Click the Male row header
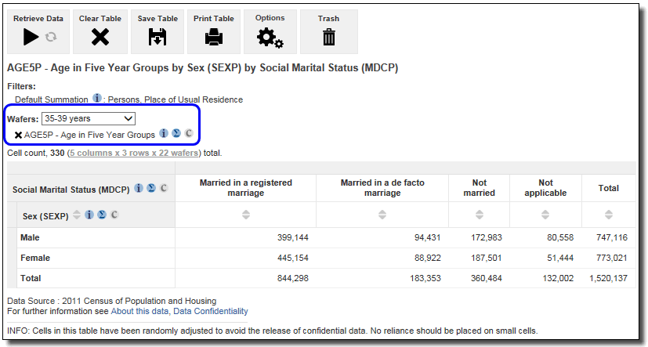Screen dimensions: 648x347 31,237
